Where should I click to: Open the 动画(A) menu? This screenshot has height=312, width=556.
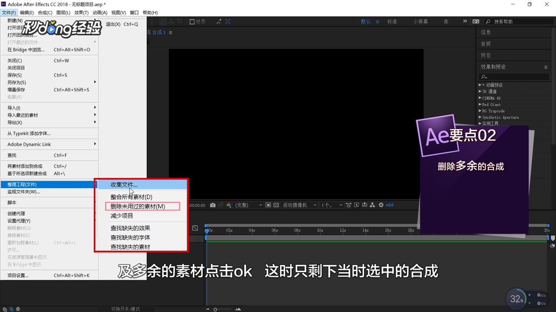coord(99,13)
